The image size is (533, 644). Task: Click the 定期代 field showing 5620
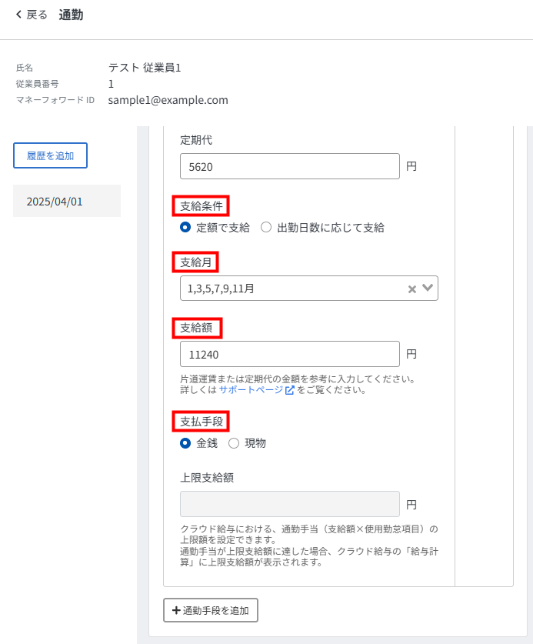289,166
